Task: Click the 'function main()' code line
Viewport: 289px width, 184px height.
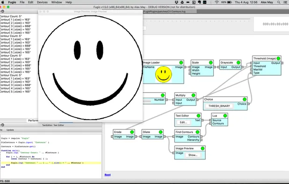Action: (10, 150)
